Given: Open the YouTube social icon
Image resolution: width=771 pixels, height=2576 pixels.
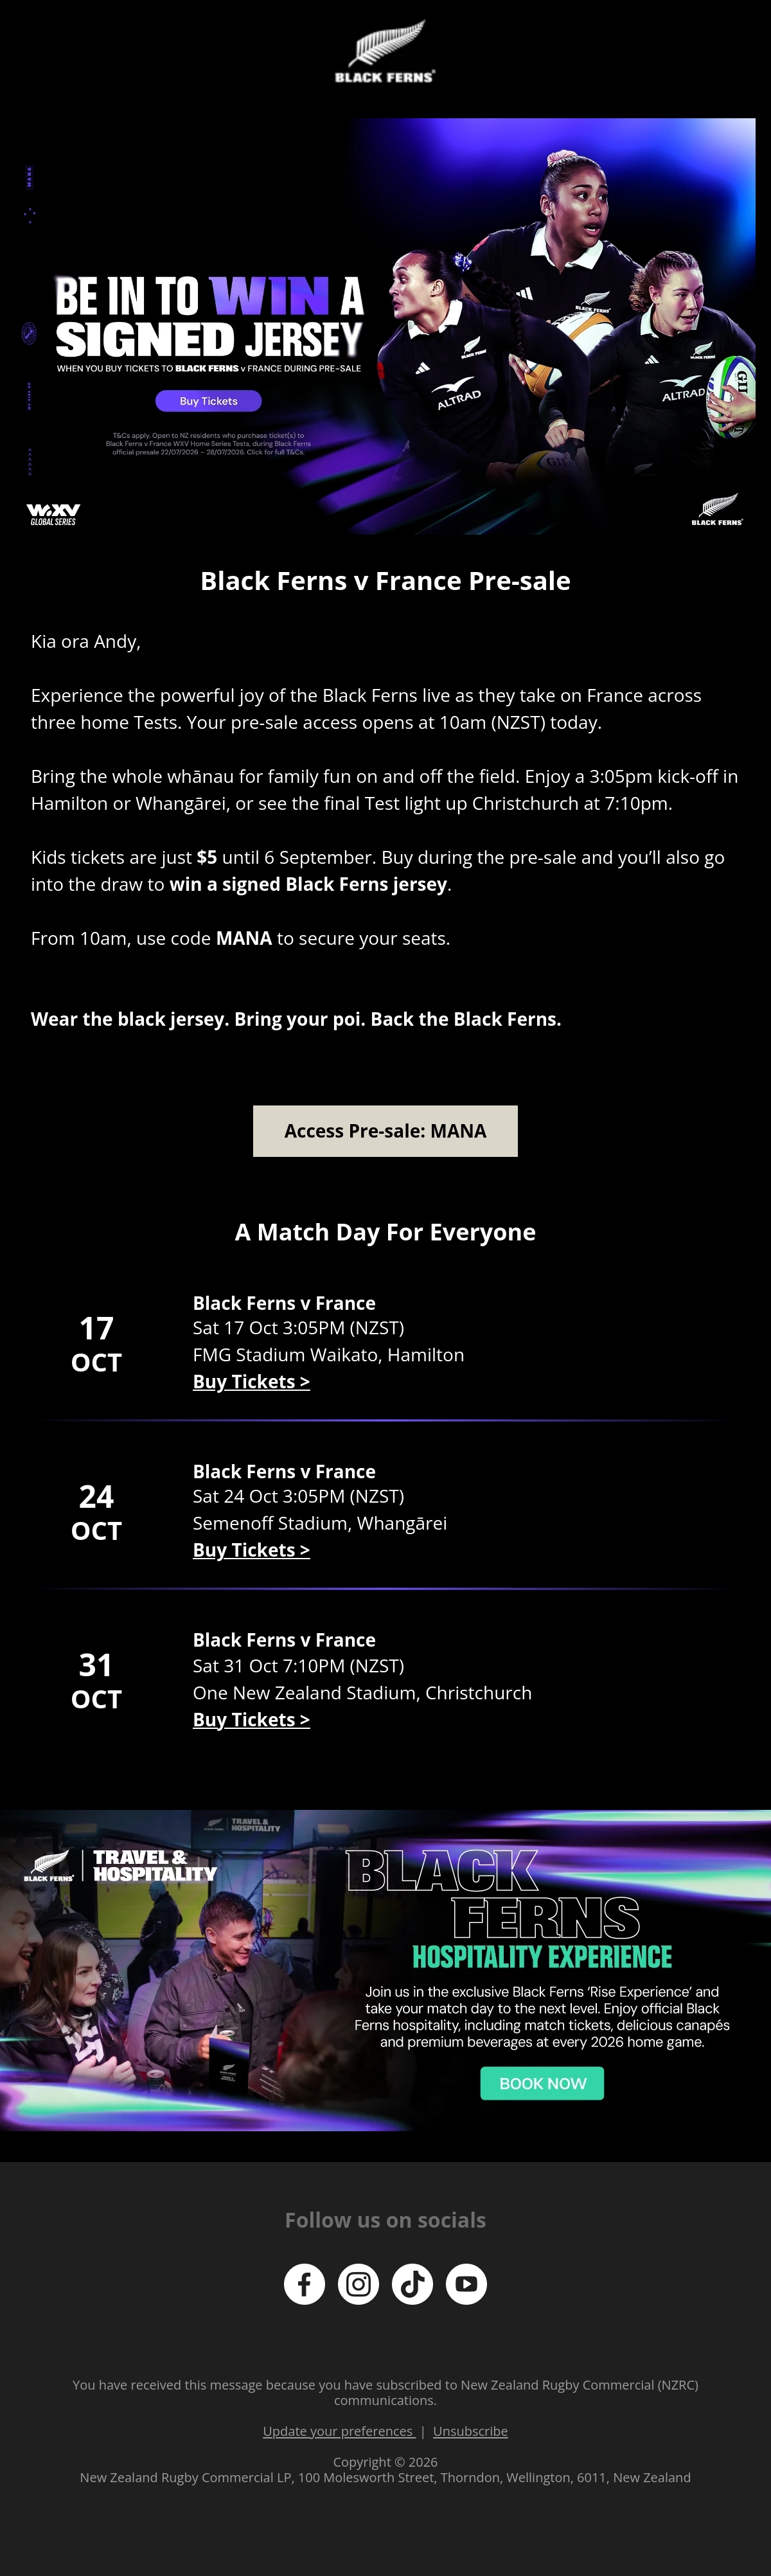Looking at the screenshot, I should 466,2284.
